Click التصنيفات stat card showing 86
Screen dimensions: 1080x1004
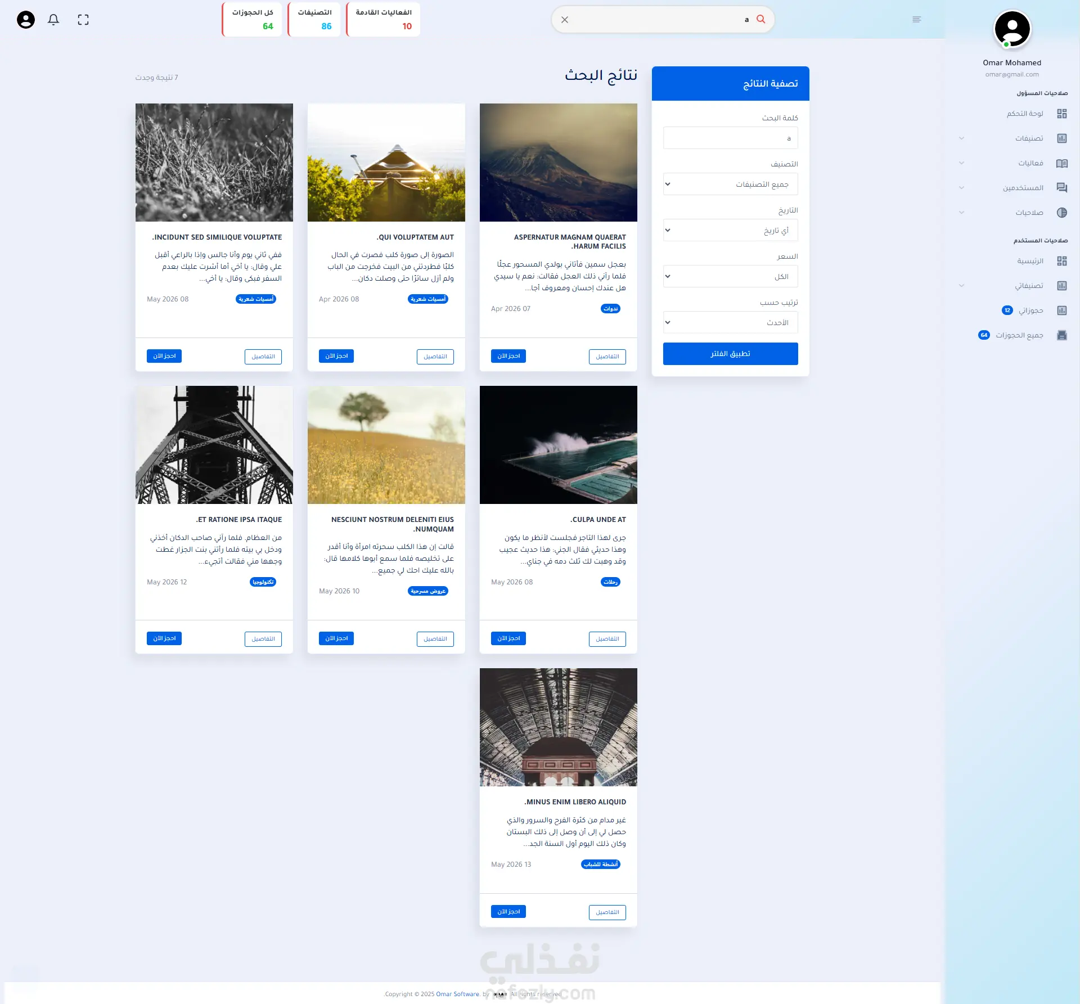[x=314, y=20]
